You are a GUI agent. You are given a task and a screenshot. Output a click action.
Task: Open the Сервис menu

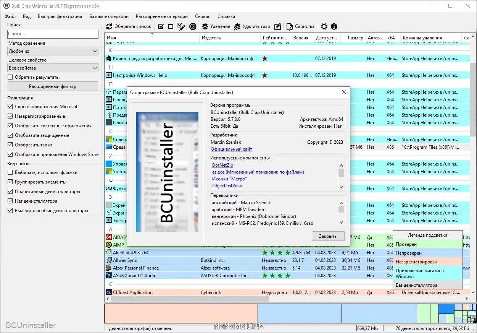pos(203,16)
